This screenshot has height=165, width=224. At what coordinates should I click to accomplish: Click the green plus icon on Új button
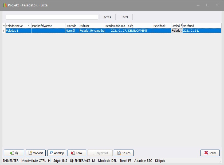tap(12, 153)
